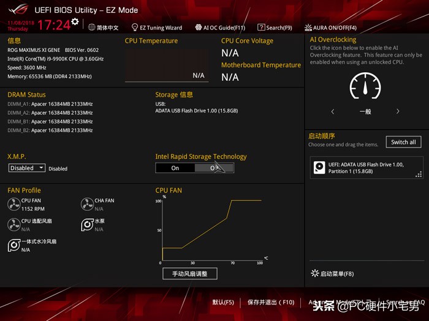Switch to Advanced Mode(F7)

tap(340, 302)
